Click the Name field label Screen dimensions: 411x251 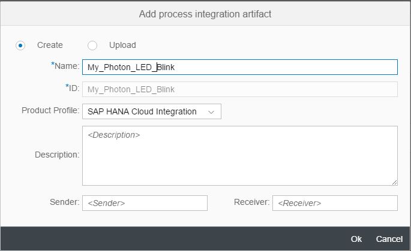tap(66, 67)
